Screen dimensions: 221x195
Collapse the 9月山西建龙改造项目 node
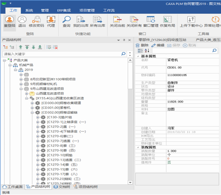pyautogui.click(x=21, y=89)
